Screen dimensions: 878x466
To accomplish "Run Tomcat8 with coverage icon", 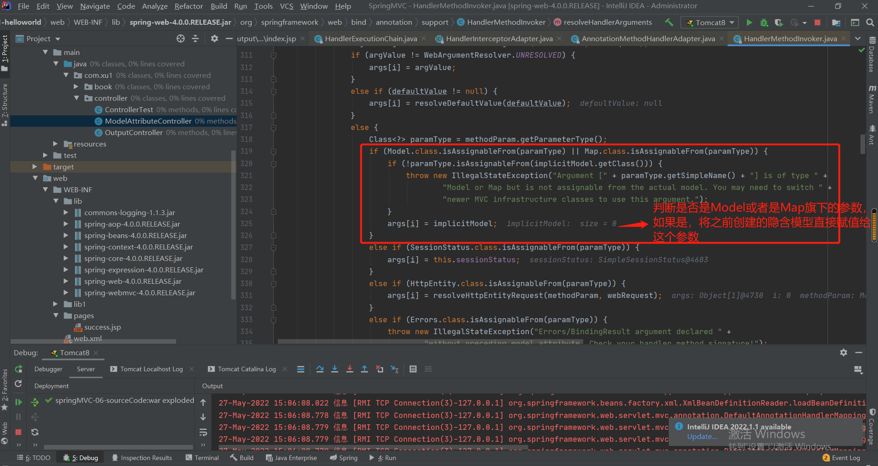I will 779,22.
